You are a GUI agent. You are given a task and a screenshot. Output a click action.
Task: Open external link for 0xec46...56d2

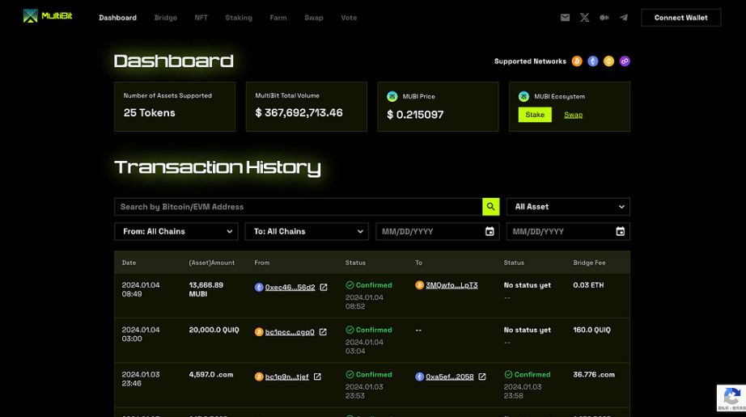(x=324, y=288)
